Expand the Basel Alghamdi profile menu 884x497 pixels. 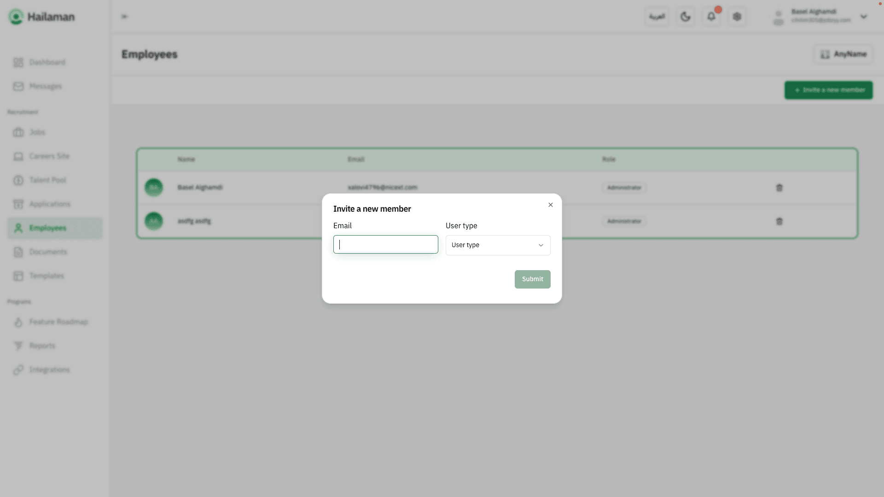point(863,17)
